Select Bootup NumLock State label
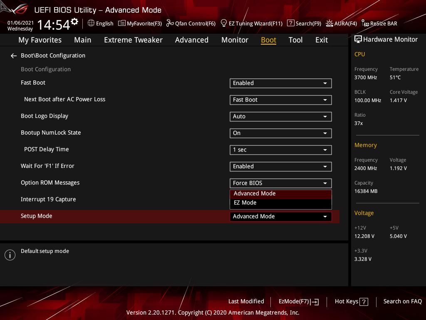The width and height of the screenshot is (426, 320). click(51, 133)
